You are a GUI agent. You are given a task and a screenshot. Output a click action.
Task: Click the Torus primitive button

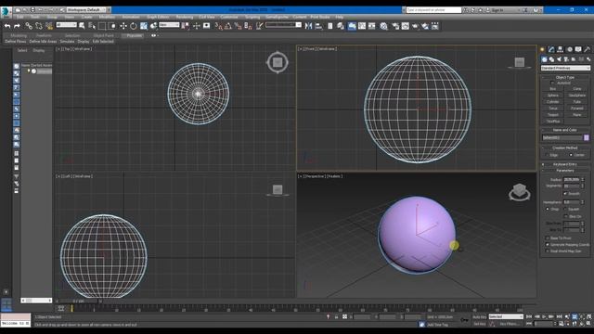pos(553,108)
